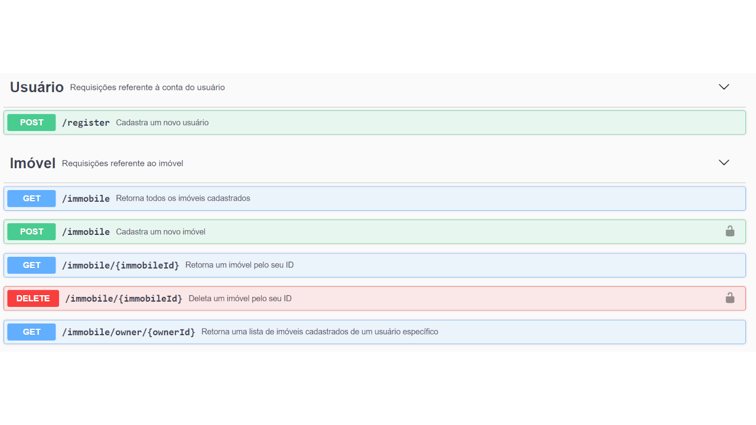
Task: Click the Usuário section heading
Action: [37, 87]
